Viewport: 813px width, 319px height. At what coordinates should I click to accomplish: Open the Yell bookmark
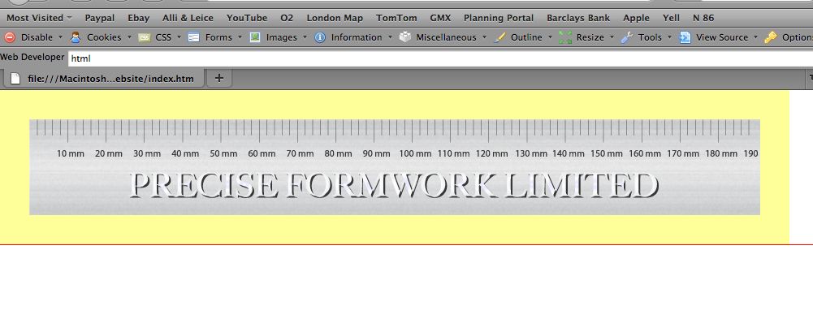click(671, 18)
